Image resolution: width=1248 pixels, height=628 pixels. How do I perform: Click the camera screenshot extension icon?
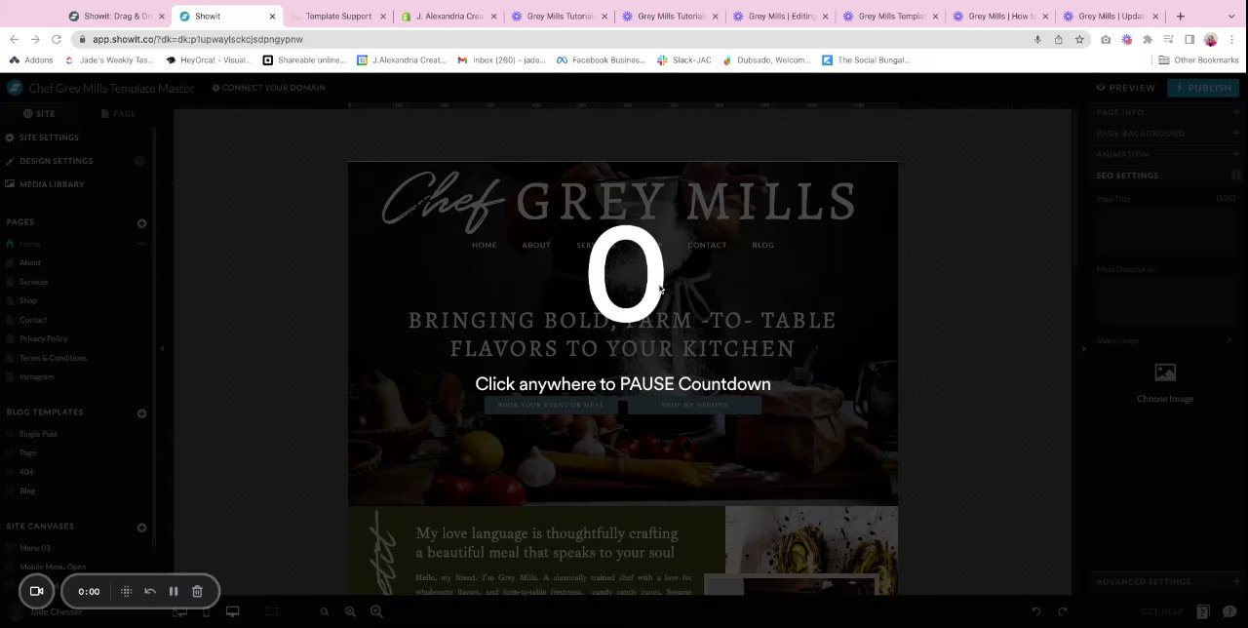(1105, 39)
